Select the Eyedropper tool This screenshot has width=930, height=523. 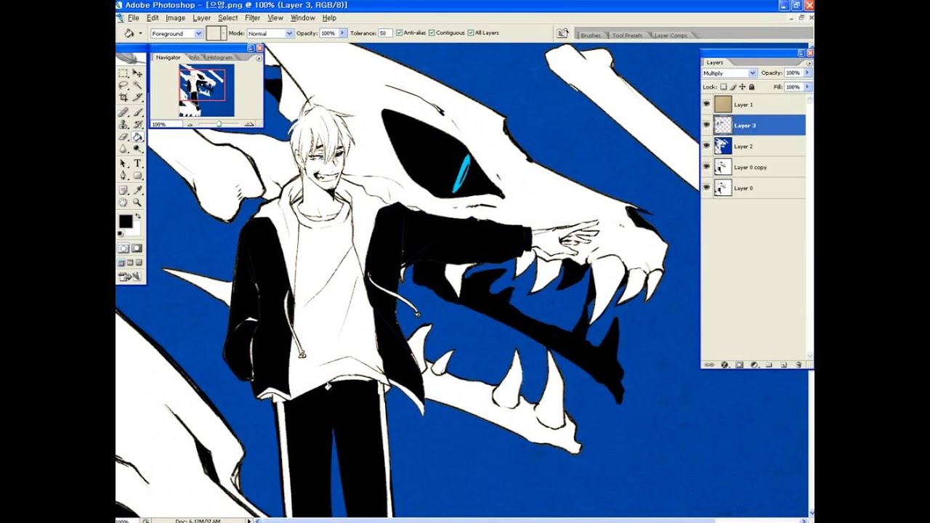[x=137, y=190]
